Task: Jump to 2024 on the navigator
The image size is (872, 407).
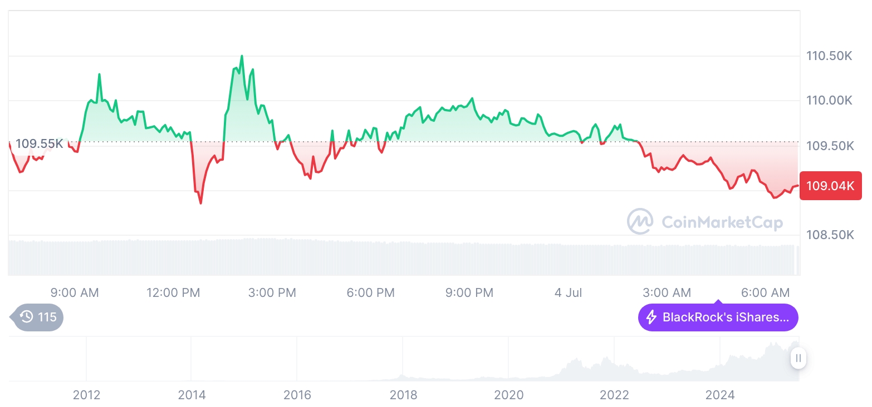Action: 720,395
